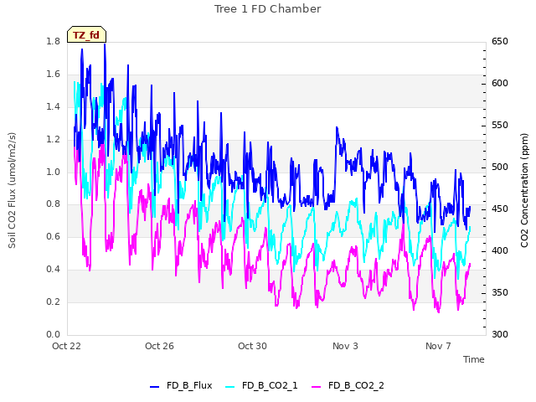Click the 1.4 left axis value
536x402 pixels.
click(x=53, y=106)
